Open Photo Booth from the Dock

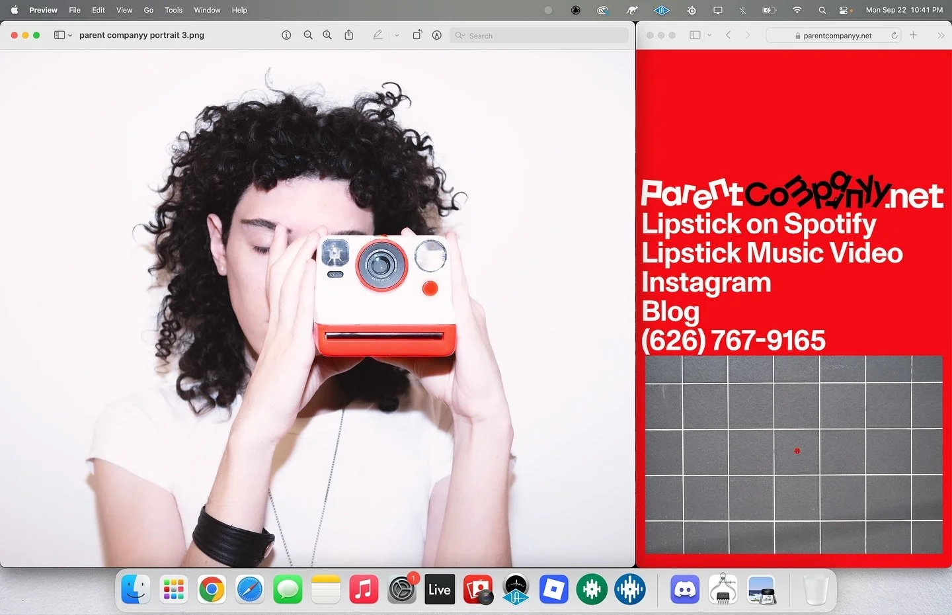[478, 589]
